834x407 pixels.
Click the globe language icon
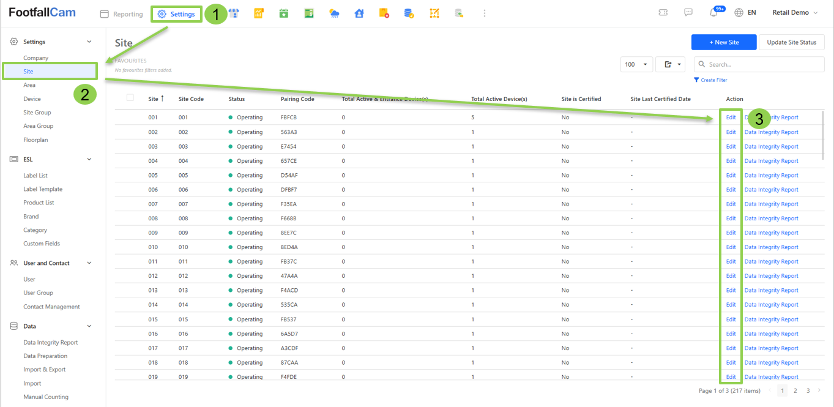point(739,13)
